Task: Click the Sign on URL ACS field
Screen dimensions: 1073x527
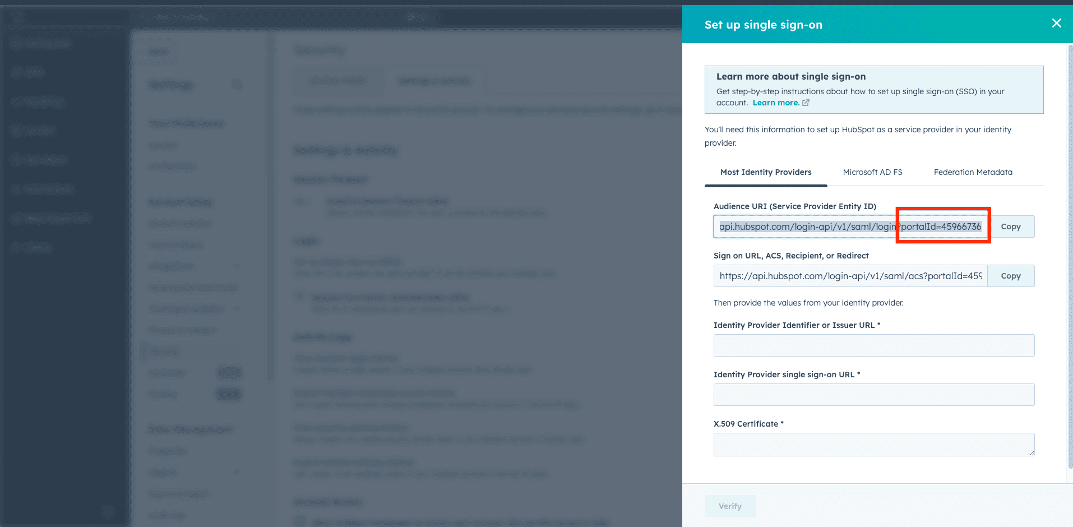Action: click(x=850, y=276)
